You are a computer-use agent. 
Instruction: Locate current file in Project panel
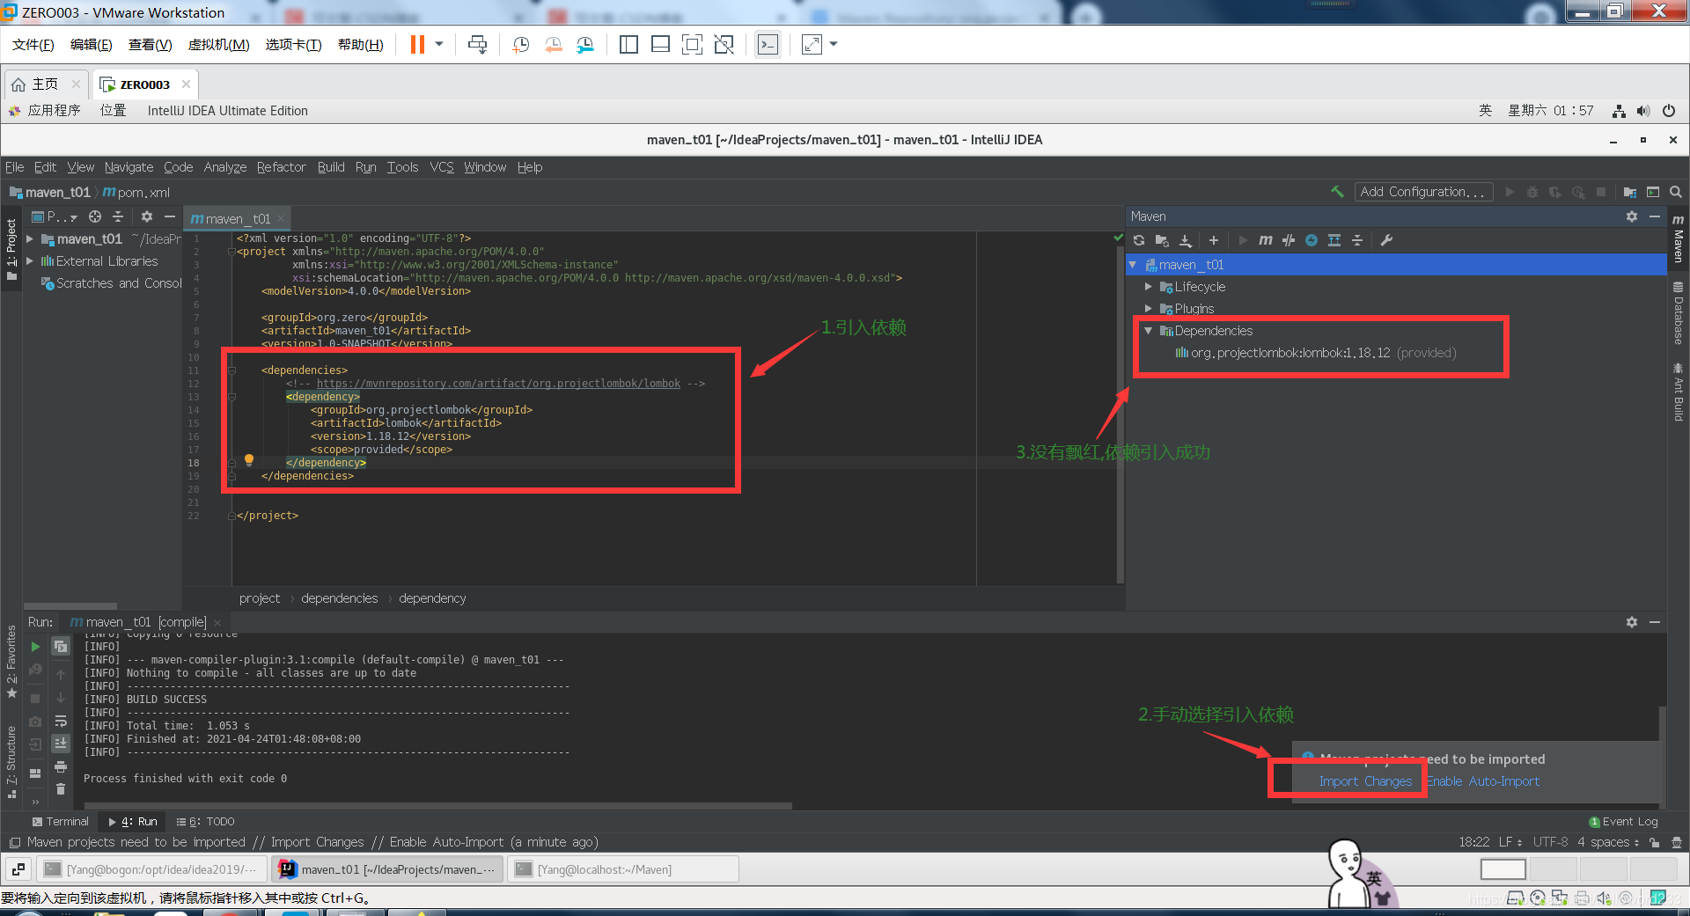[x=95, y=216]
